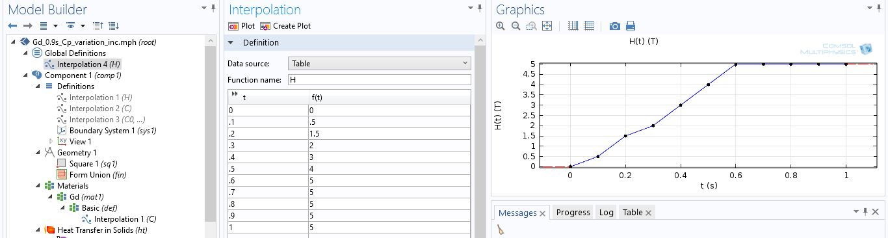Click the Zoom Extents icon
The width and height of the screenshot is (888, 238).
(x=547, y=26)
